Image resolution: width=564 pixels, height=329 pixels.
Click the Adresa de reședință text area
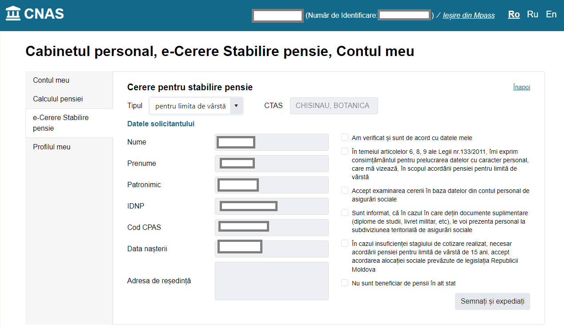tap(272, 281)
